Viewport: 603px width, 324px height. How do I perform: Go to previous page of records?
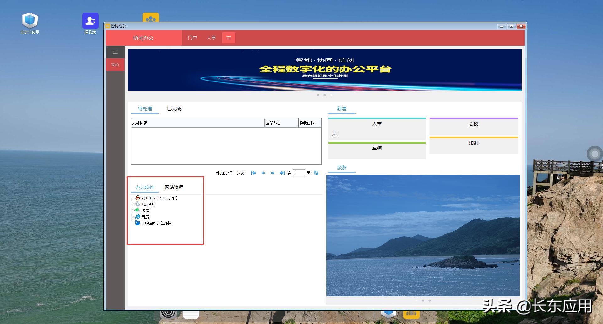[x=263, y=173]
